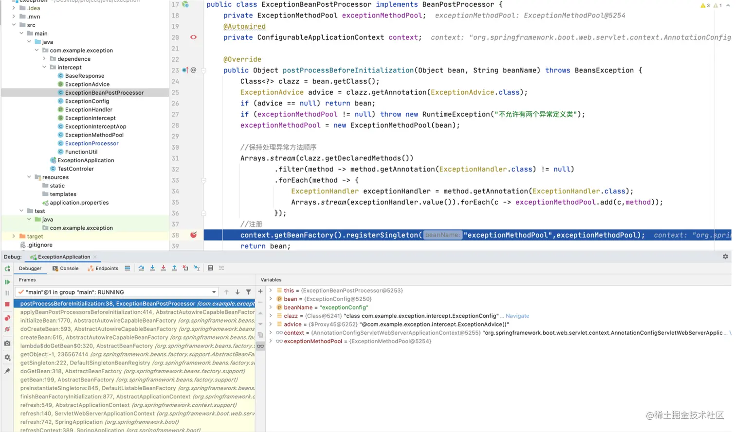Close the ExceptionApplication debug tab
The image size is (736, 432).
(x=95, y=257)
